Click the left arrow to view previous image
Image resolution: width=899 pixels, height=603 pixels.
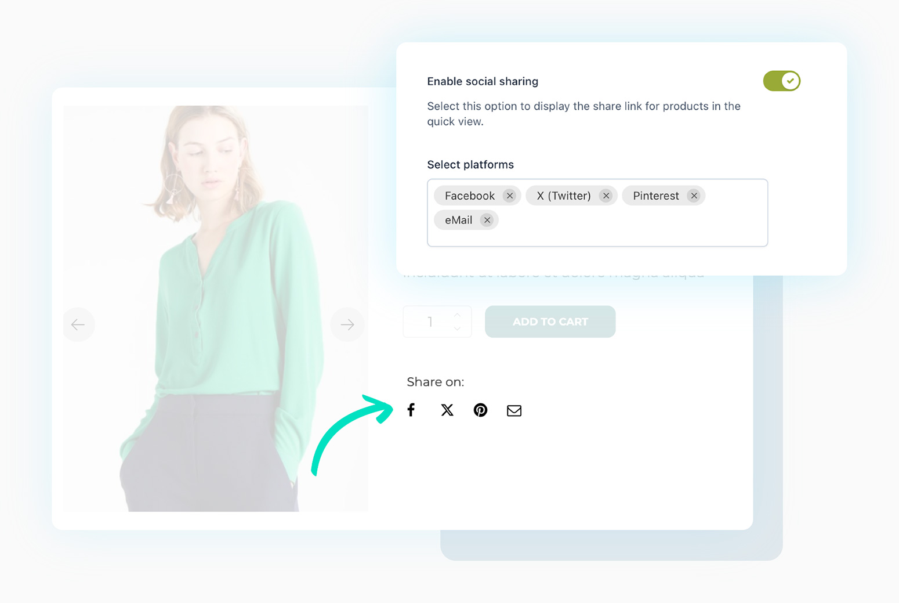point(79,324)
